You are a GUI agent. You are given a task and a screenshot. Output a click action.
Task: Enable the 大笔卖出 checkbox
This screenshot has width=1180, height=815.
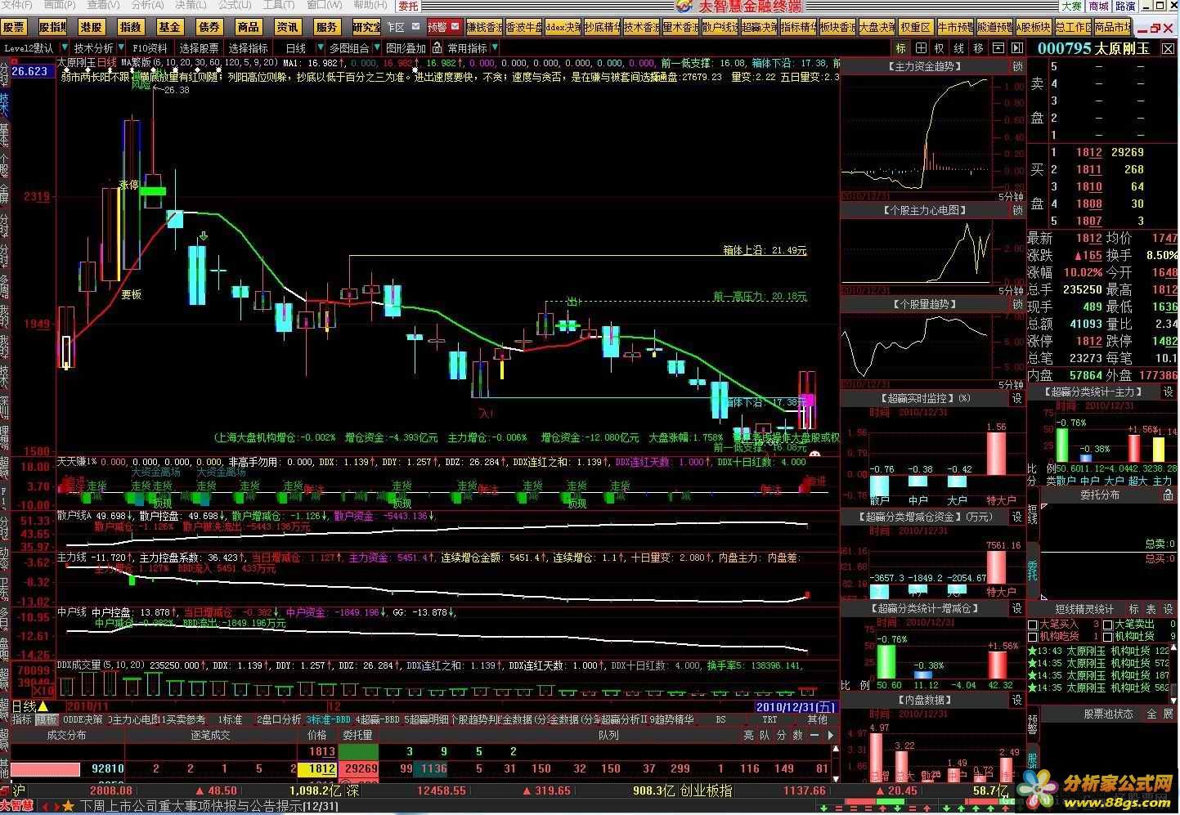[1108, 625]
